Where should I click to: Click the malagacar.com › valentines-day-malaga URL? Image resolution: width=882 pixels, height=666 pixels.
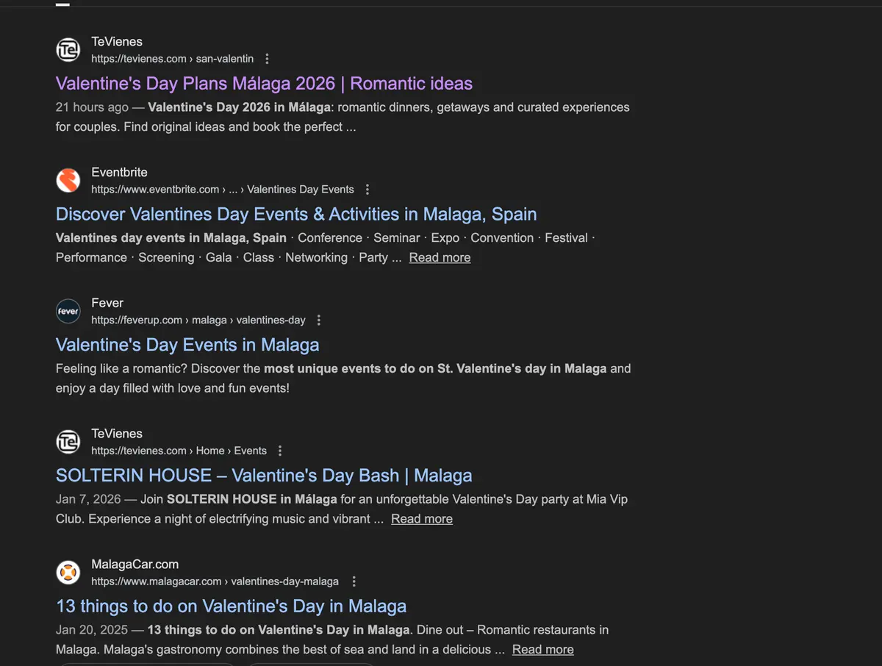tap(215, 581)
